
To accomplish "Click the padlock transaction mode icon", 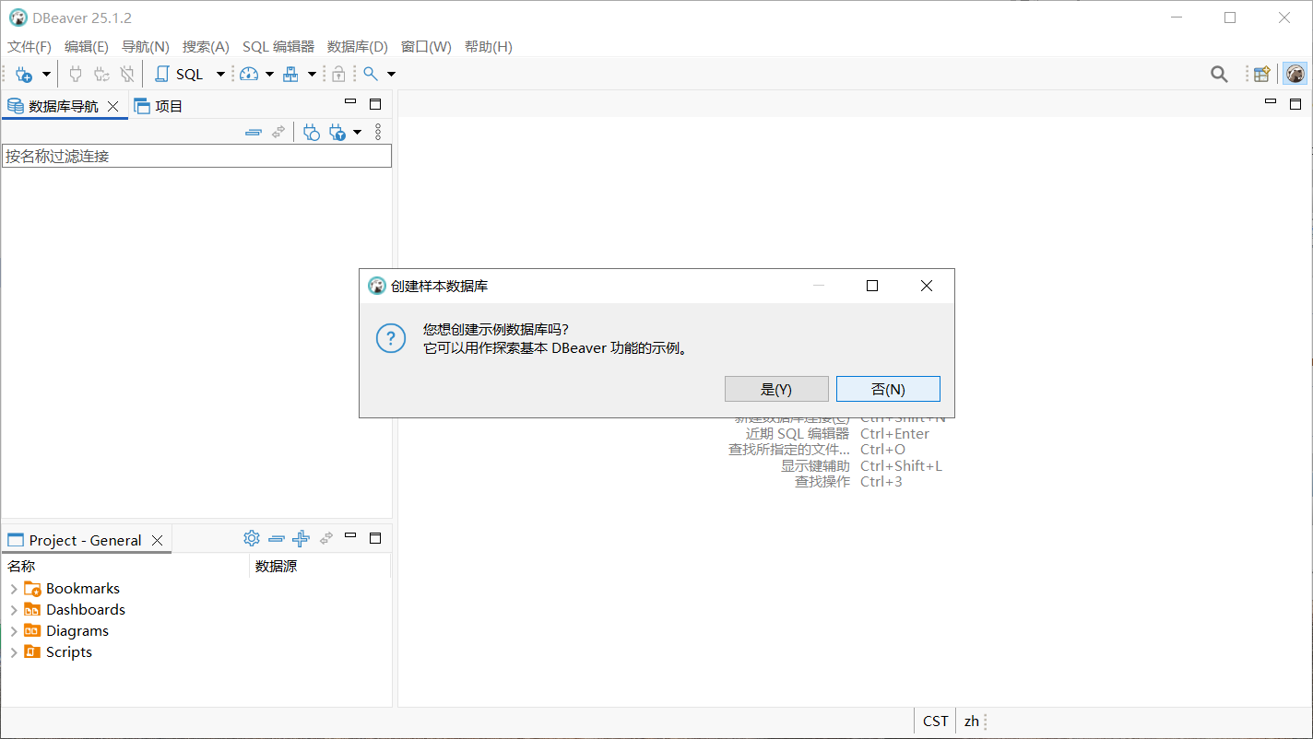I will click(338, 75).
